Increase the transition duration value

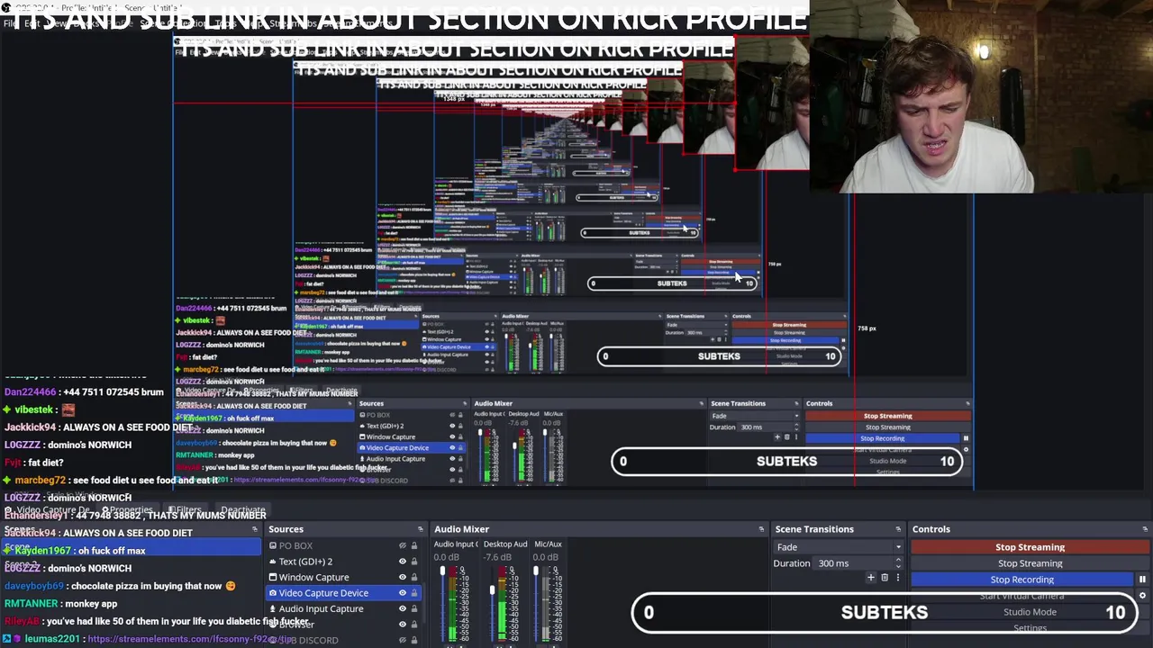(898, 561)
